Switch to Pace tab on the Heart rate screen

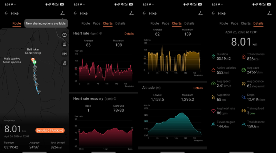click(97, 23)
